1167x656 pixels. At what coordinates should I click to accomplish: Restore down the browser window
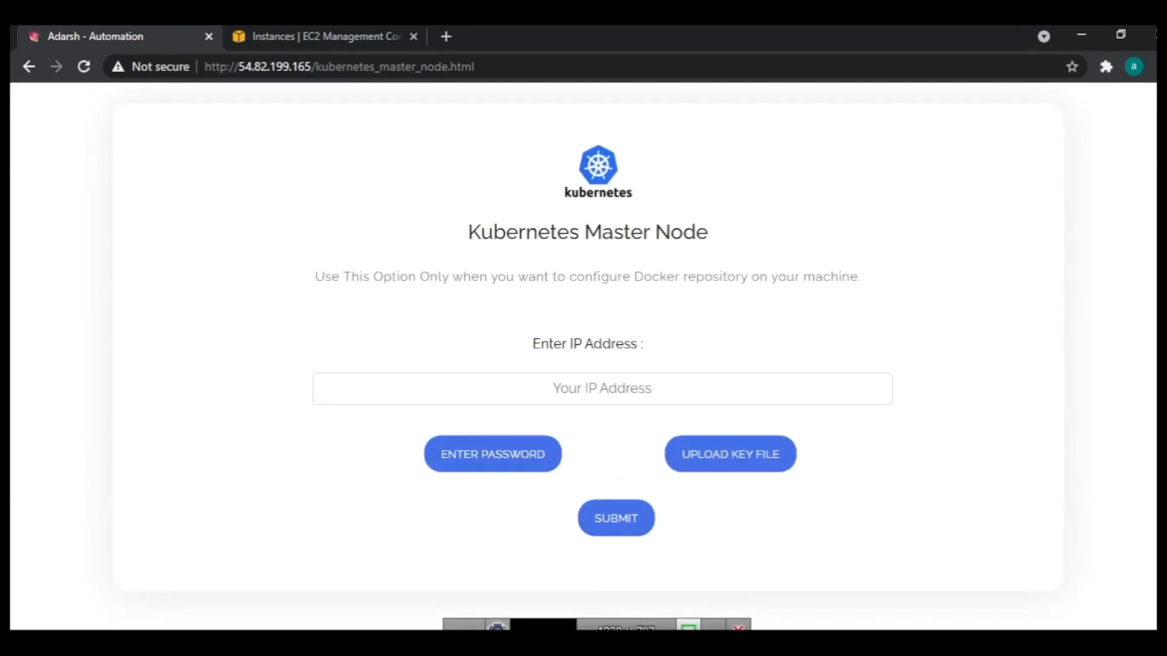[x=1121, y=35]
